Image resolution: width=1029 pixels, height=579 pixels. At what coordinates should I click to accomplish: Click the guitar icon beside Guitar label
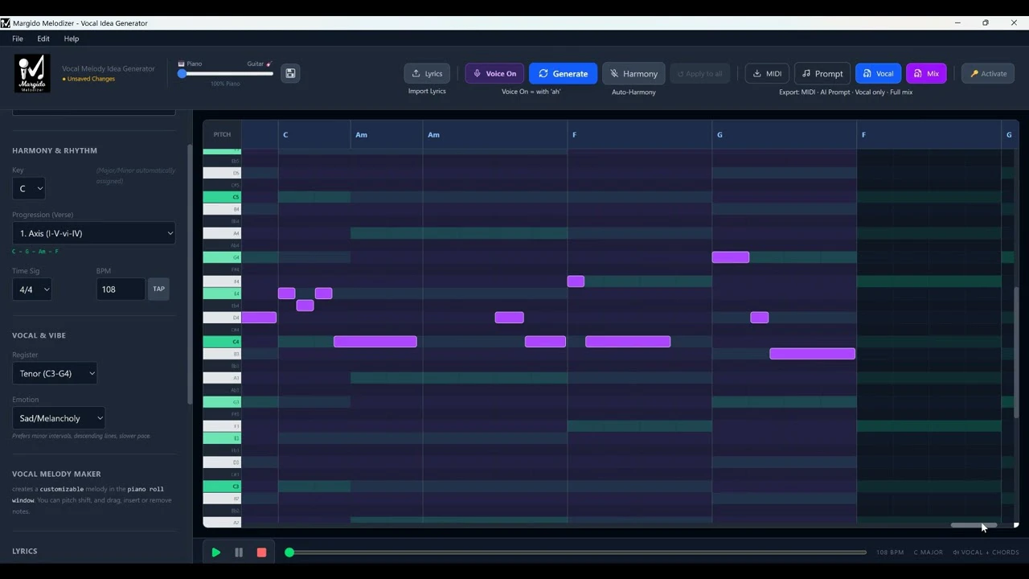click(269, 64)
